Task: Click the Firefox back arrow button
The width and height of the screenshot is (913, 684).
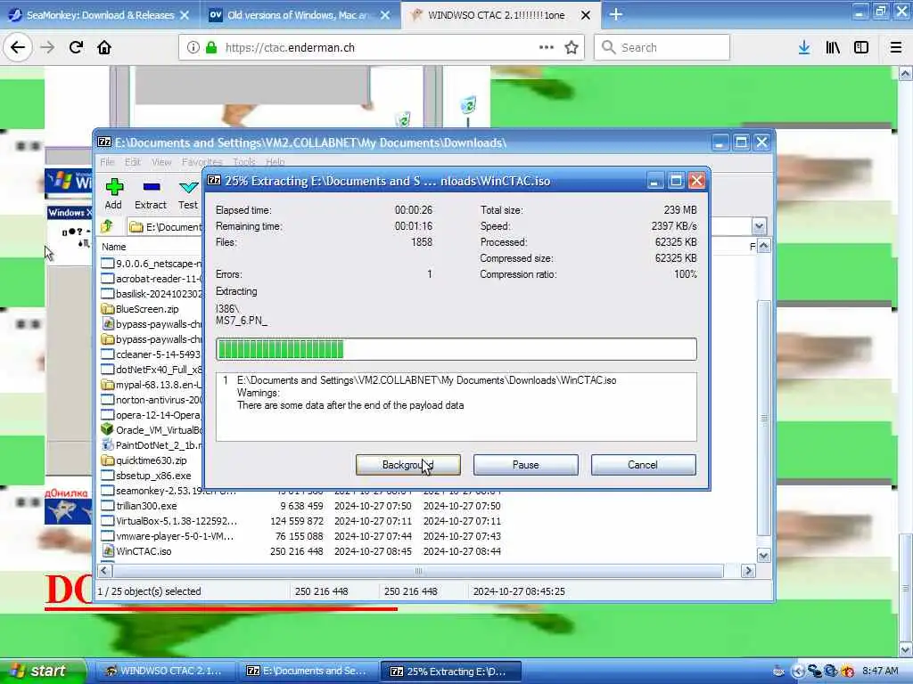Action: tap(18, 47)
